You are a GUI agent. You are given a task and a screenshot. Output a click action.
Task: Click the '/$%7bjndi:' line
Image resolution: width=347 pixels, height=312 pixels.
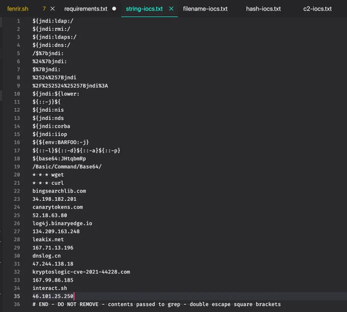tap(48, 54)
